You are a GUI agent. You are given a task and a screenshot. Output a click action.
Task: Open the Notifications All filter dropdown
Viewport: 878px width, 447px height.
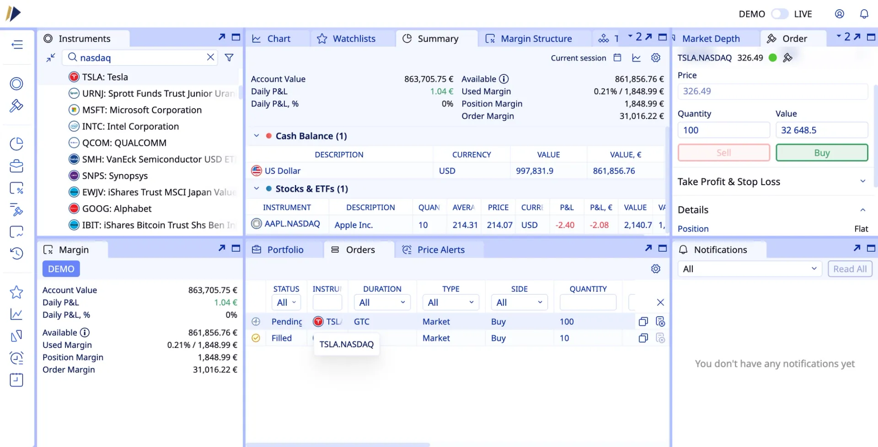(750, 269)
